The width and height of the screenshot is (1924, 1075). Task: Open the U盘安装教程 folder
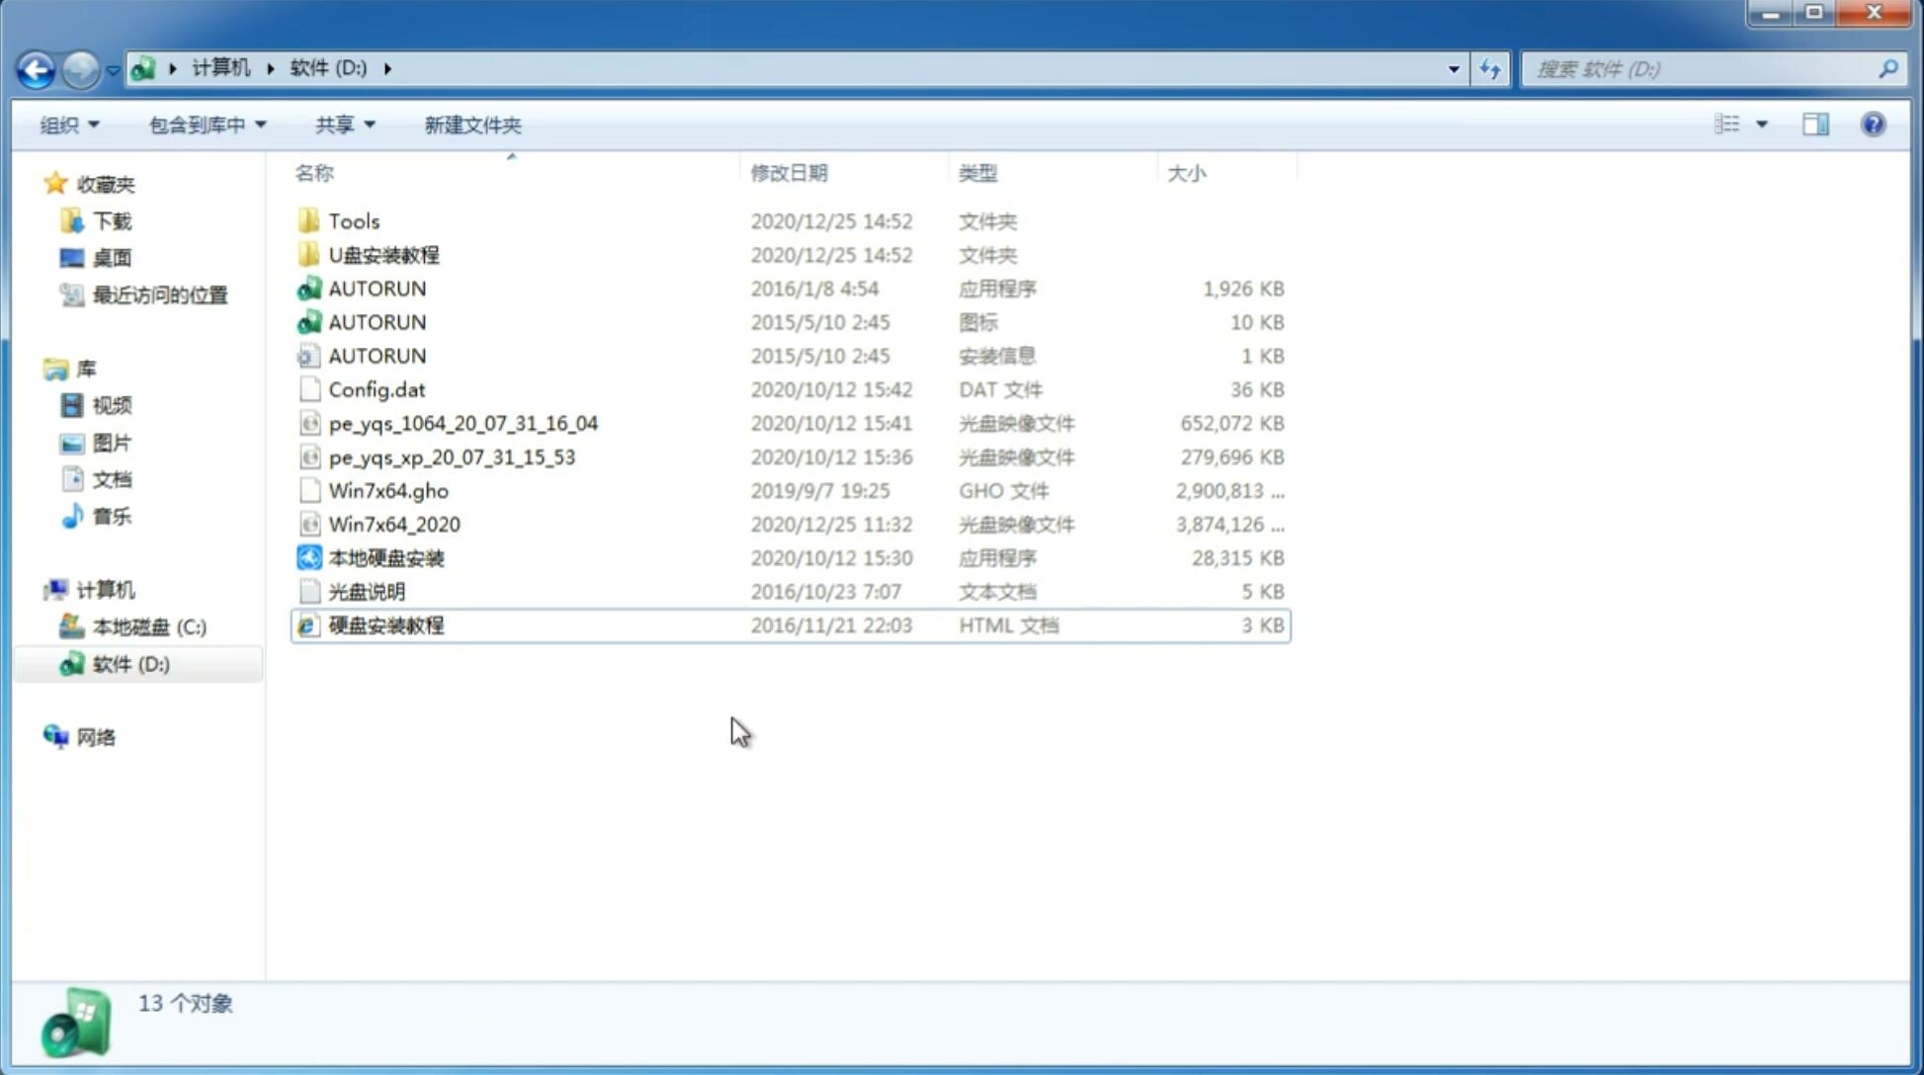[x=383, y=254]
